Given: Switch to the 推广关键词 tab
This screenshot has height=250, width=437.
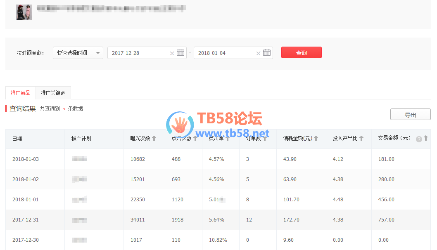Looking at the screenshot, I should coord(53,93).
